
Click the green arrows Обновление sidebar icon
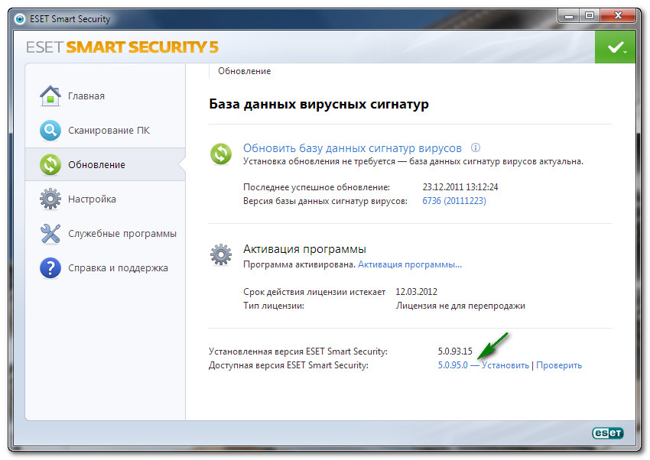tap(50, 165)
